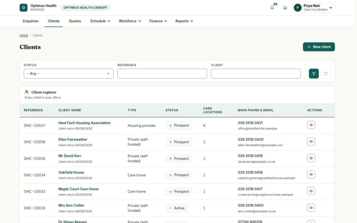The image size is (357, 223).
Task: Click the Reference column header
Action: pyautogui.click(x=33, y=110)
